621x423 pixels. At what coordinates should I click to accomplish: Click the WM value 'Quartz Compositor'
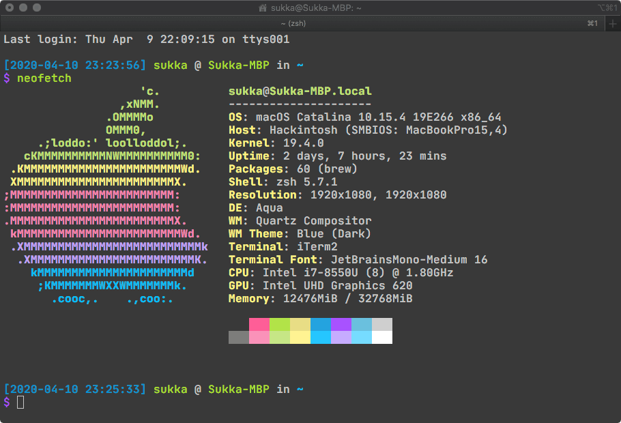pyautogui.click(x=314, y=220)
